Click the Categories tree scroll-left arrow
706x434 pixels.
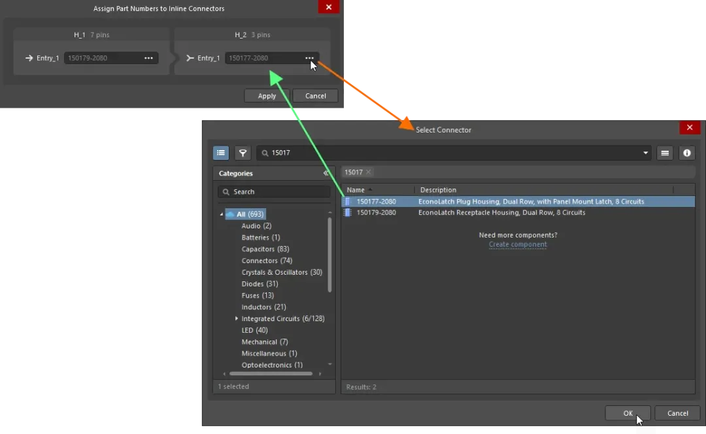click(224, 374)
